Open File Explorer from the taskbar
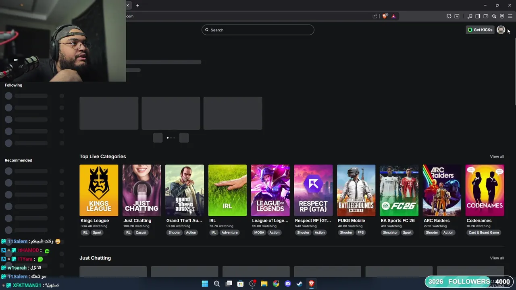 pos(264,284)
